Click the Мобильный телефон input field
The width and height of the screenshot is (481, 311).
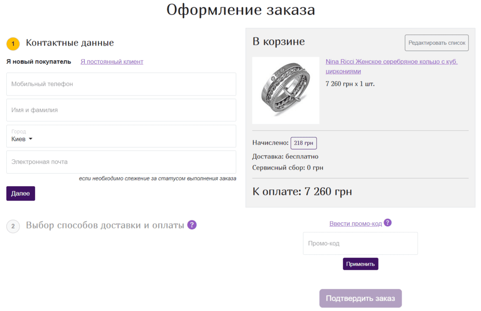coord(121,84)
